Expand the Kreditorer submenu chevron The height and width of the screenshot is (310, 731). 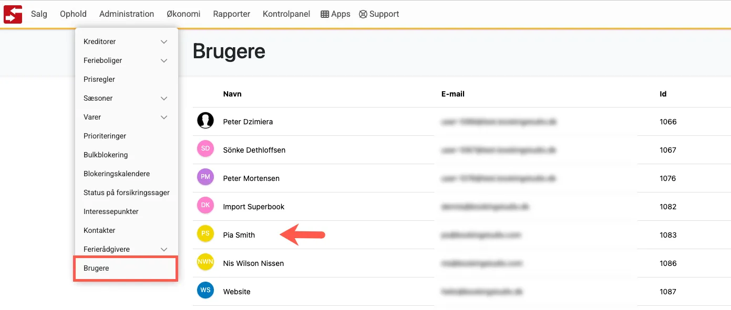click(x=164, y=41)
